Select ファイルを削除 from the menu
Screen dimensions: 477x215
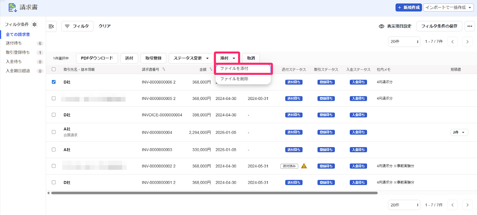point(243,79)
